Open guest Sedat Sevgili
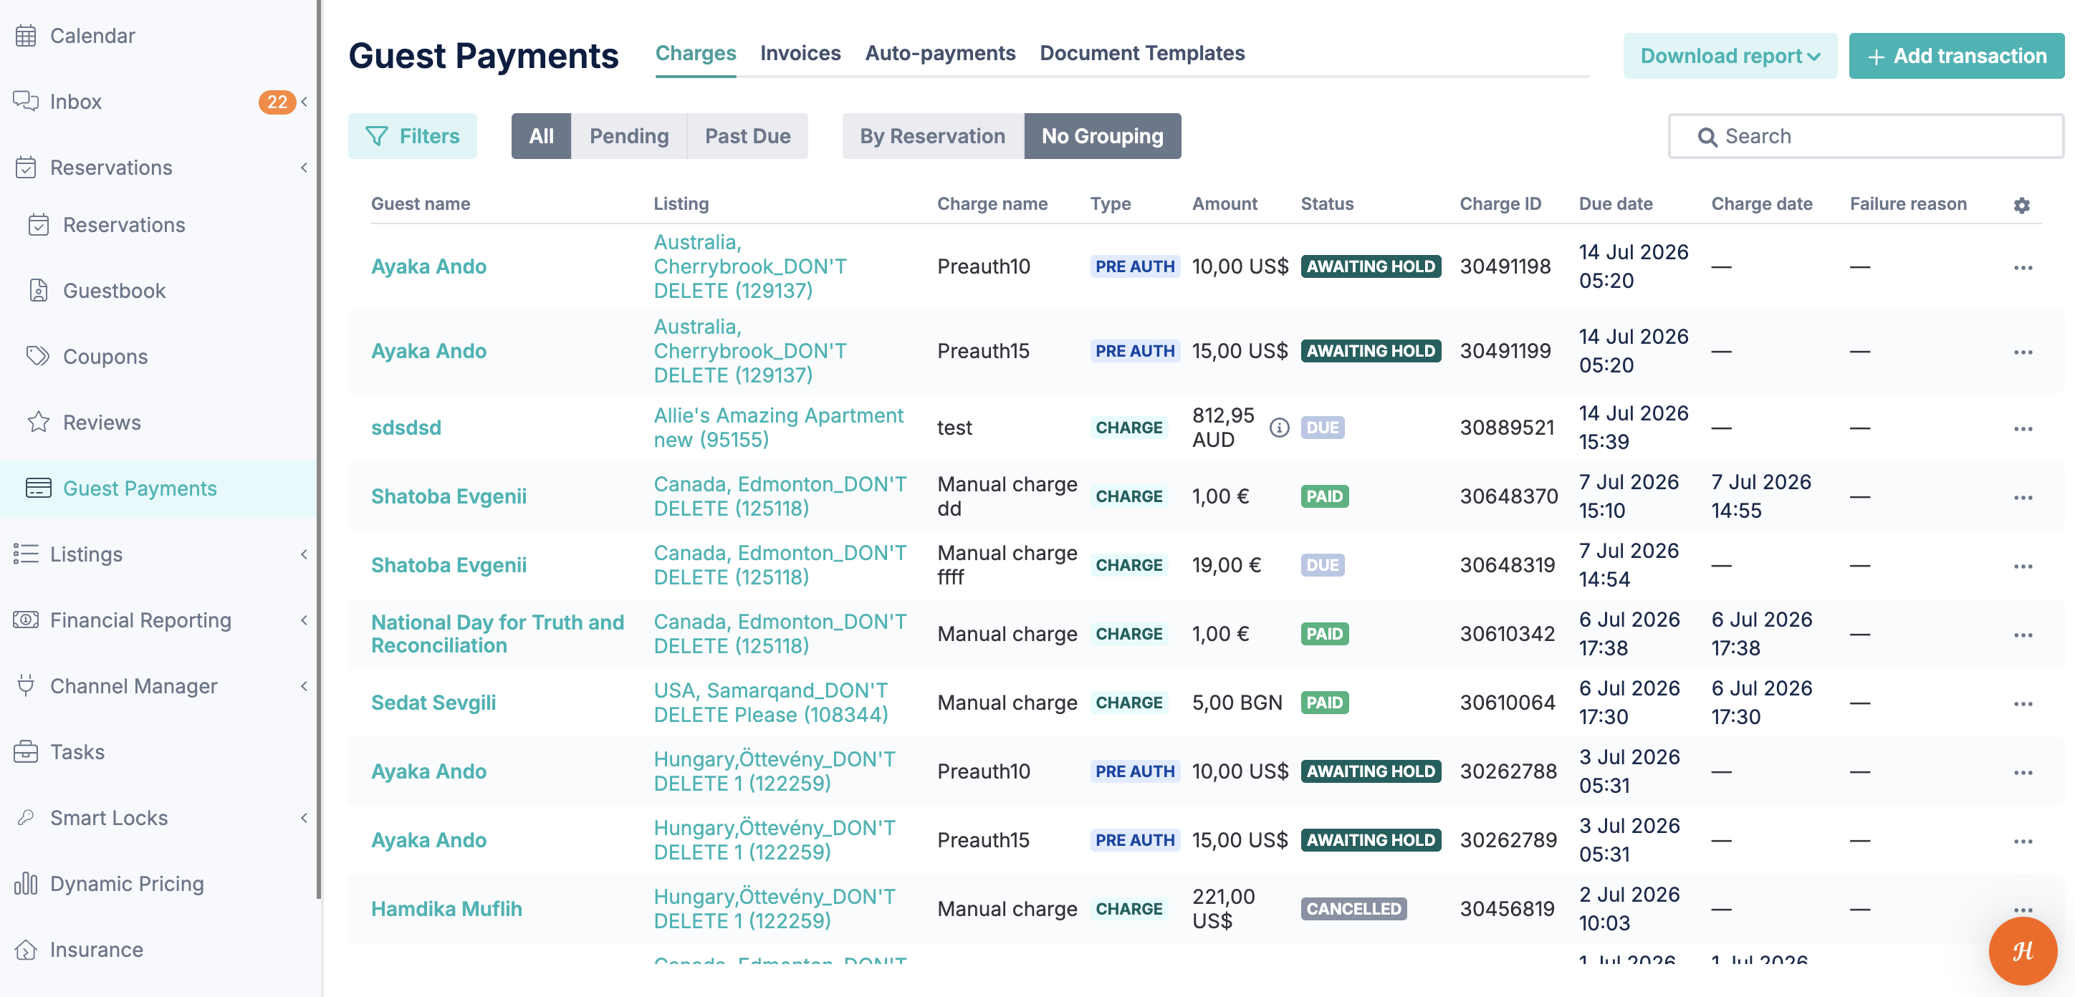 433,702
